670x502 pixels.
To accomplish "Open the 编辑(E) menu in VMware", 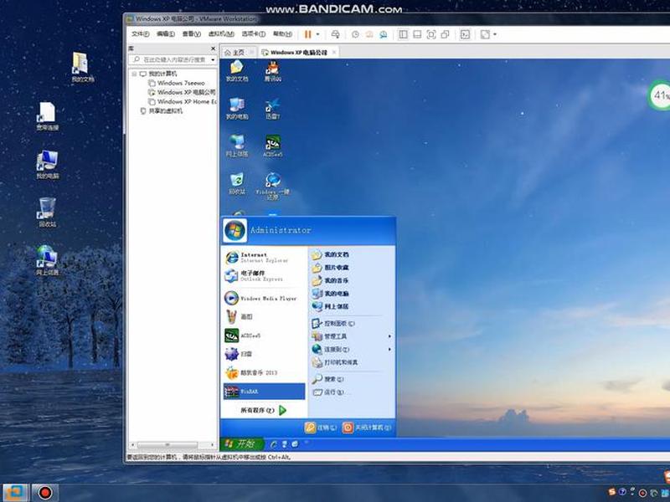I will 166,33.
